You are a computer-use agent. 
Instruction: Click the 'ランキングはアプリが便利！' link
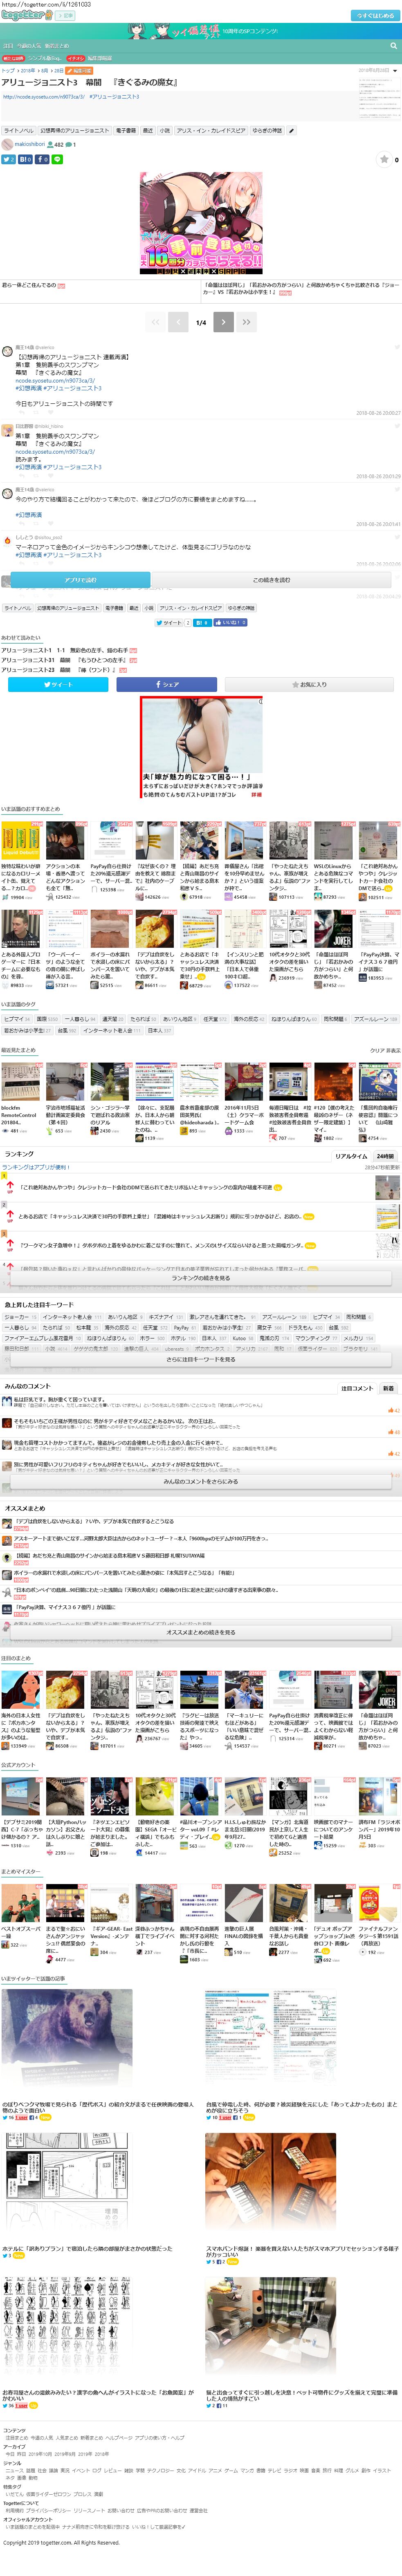[35, 1167]
